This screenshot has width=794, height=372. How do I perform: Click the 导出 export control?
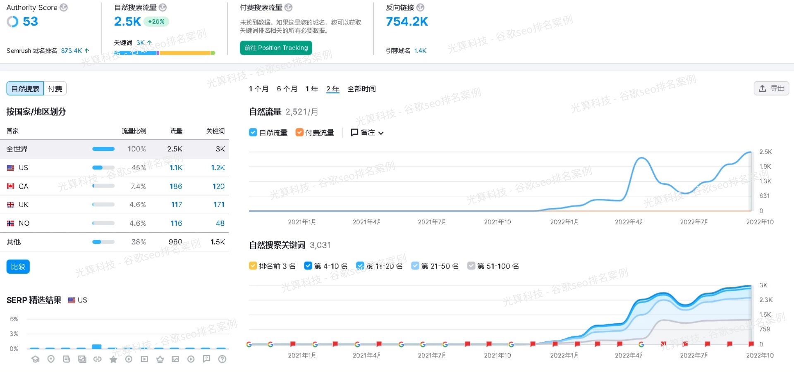coord(771,88)
